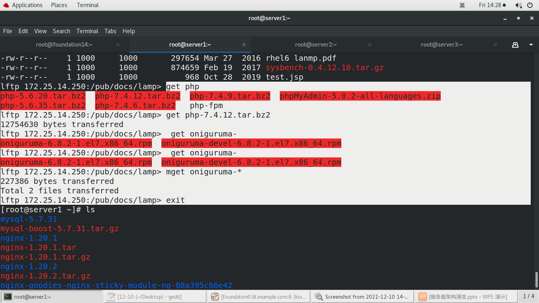Close the root@foundation14 tab
Viewport: 539px width, 303px height.
[118, 45]
